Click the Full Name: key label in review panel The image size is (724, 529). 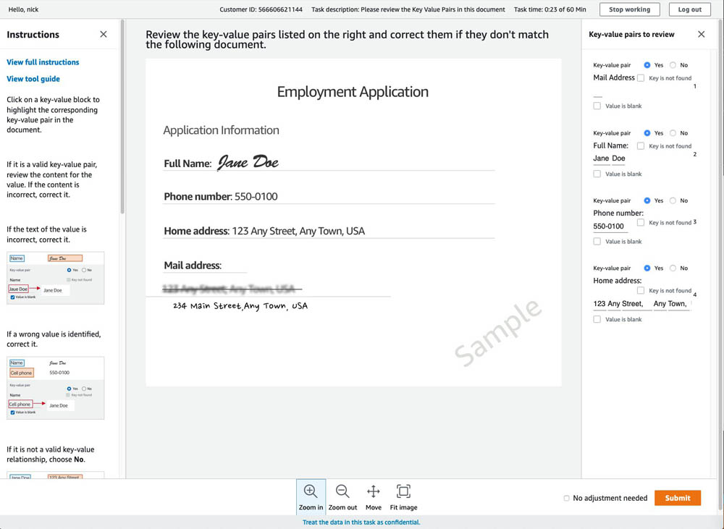pos(611,145)
